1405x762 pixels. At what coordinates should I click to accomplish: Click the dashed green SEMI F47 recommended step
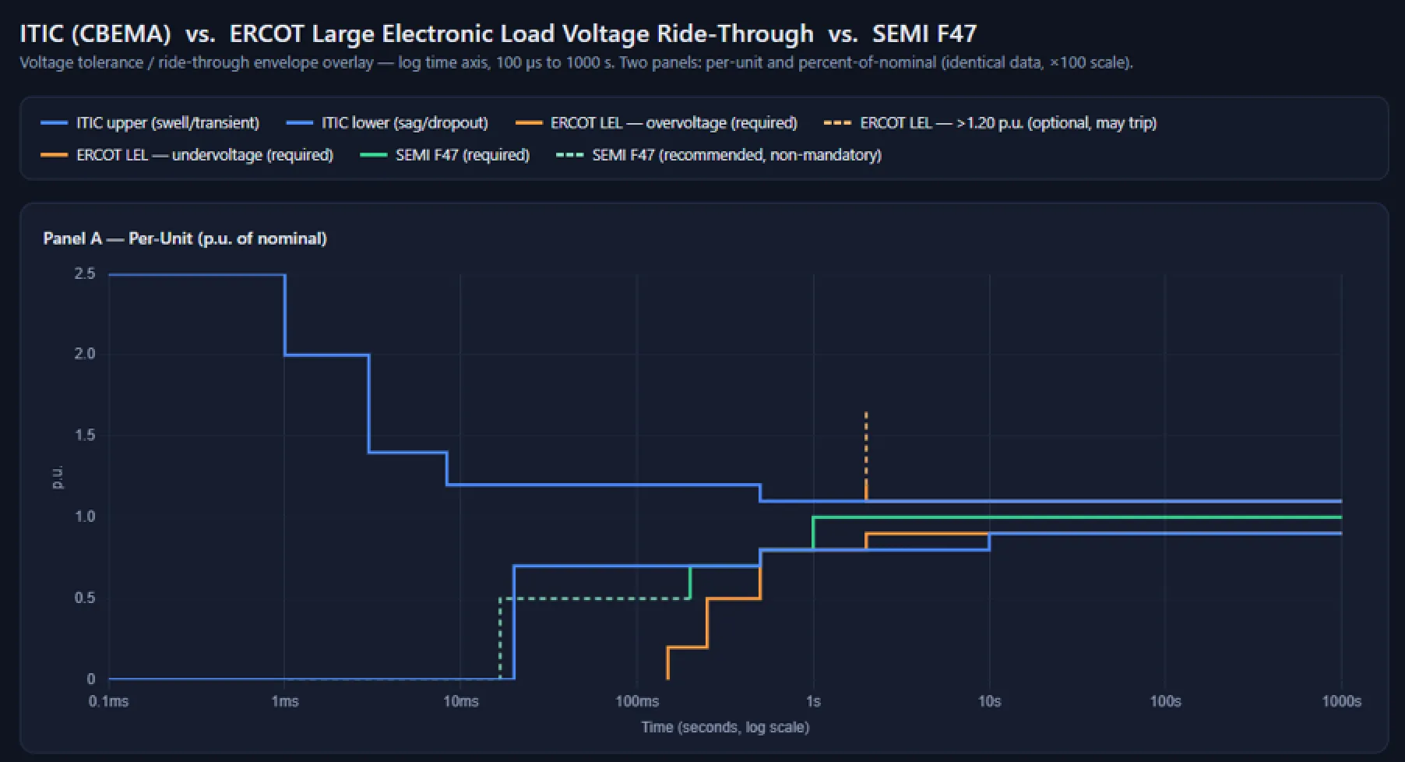click(595, 598)
